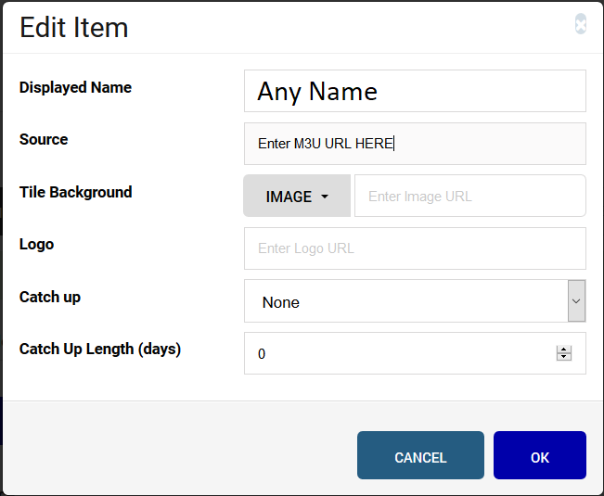Click the Source label
Screen dimensions: 604x496
coord(44,139)
